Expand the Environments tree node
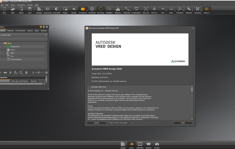This screenshot has height=149, width=235. [x=2, y=60]
